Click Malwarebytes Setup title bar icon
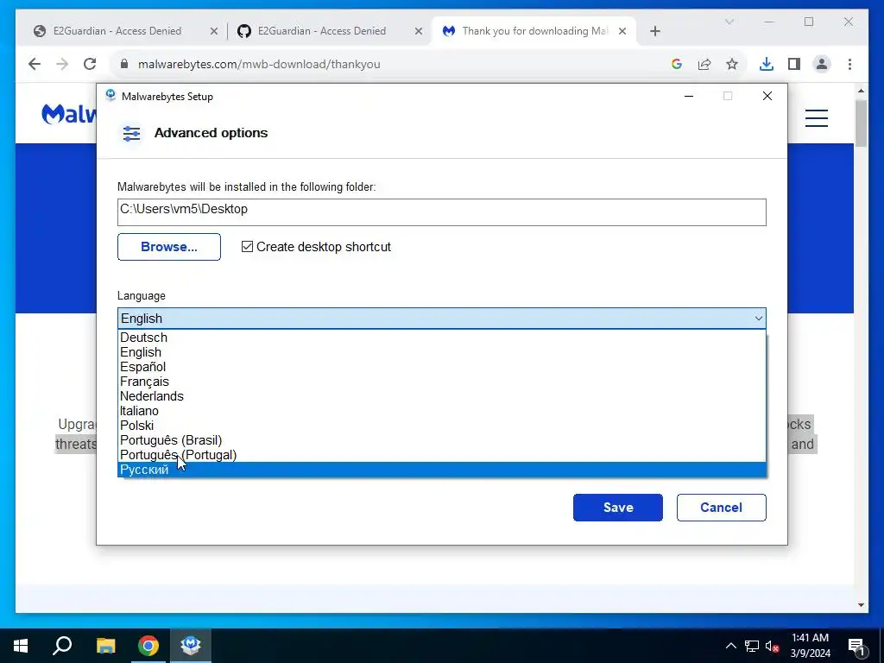The width and height of the screenshot is (884, 663). pyautogui.click(x=110, y=95)
